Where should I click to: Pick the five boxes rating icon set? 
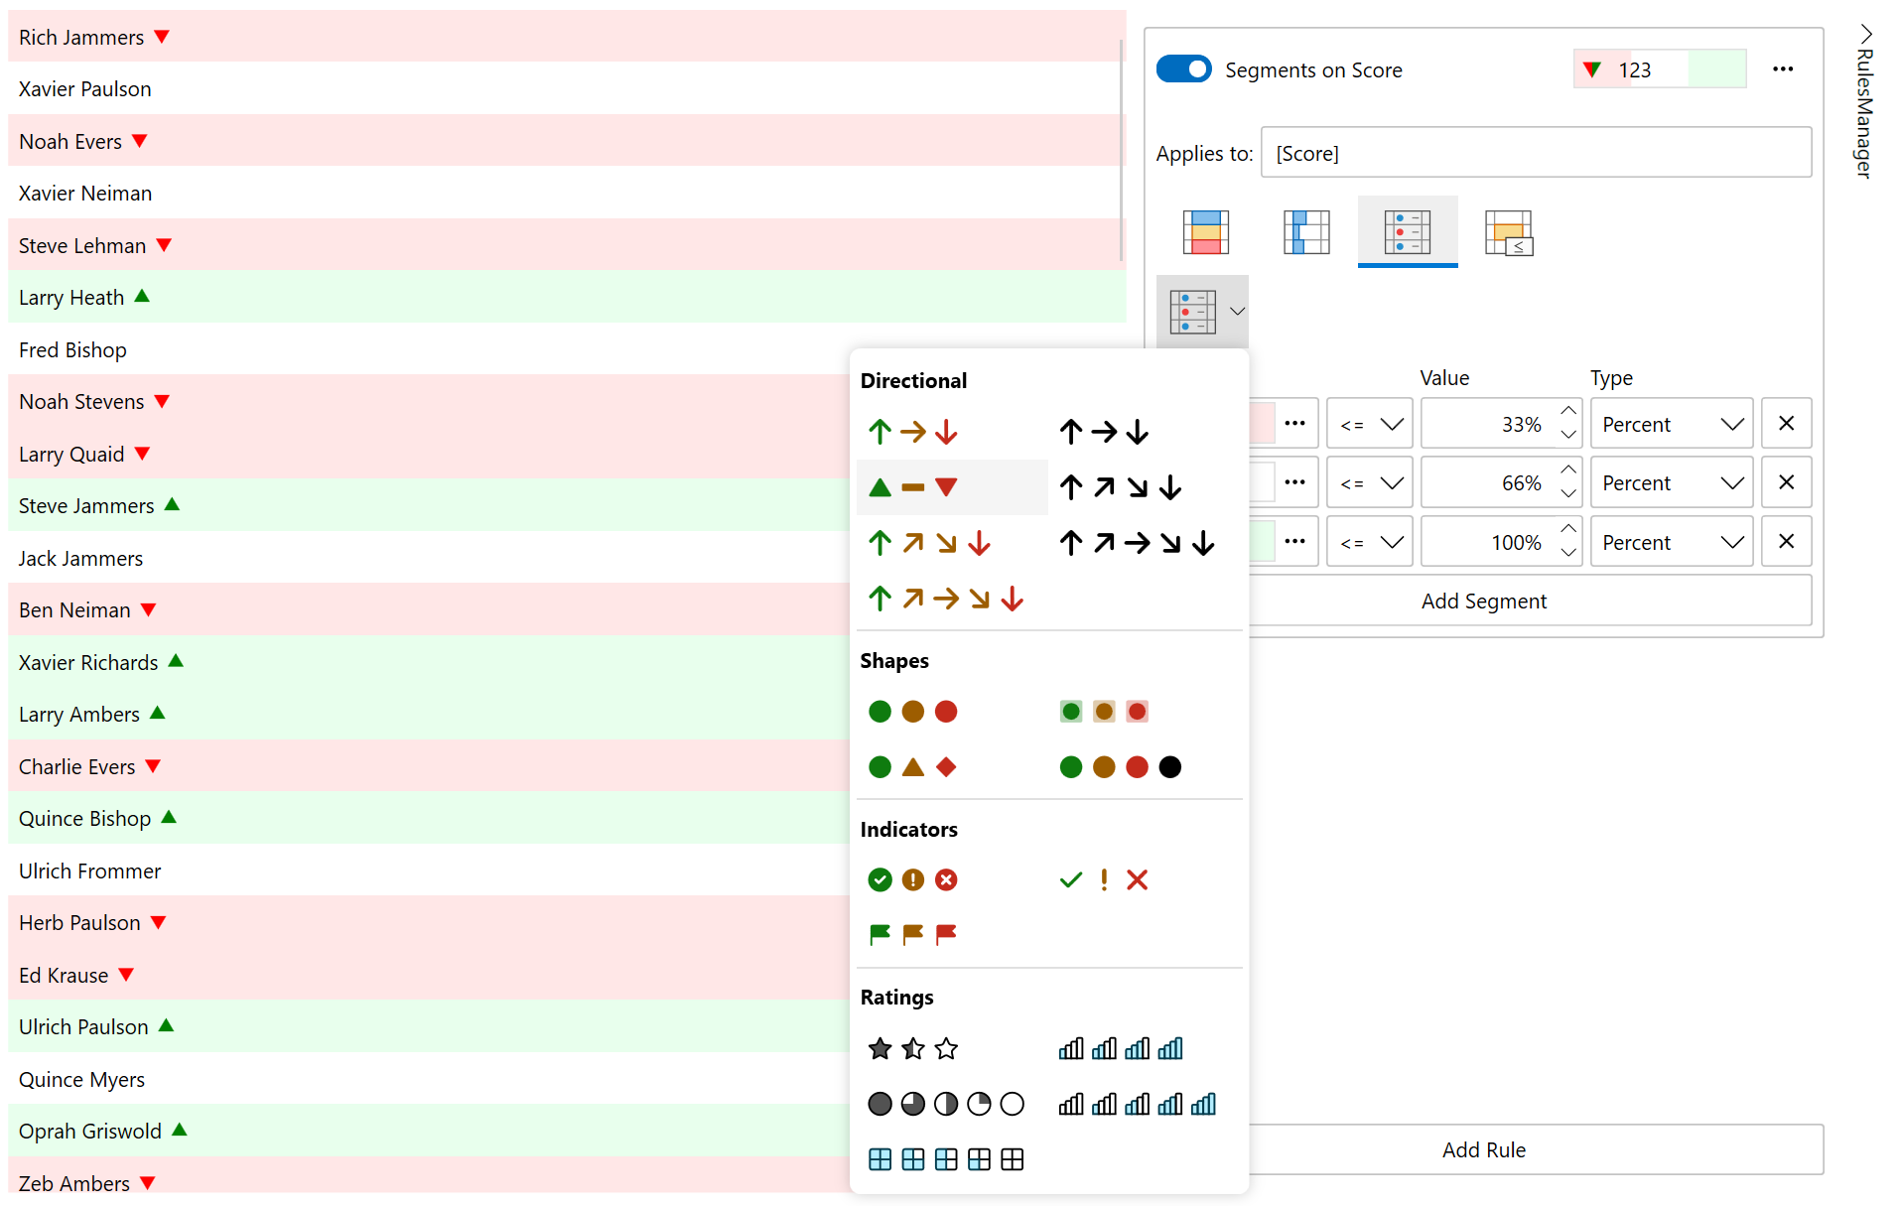(945, 1160)
